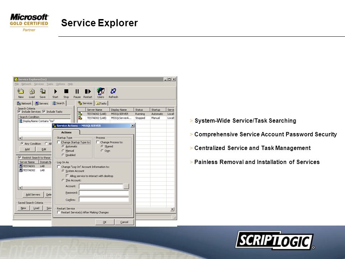Click the Save toolbar icon
Screen dimensions: 345x259
[x=42, y=93]
